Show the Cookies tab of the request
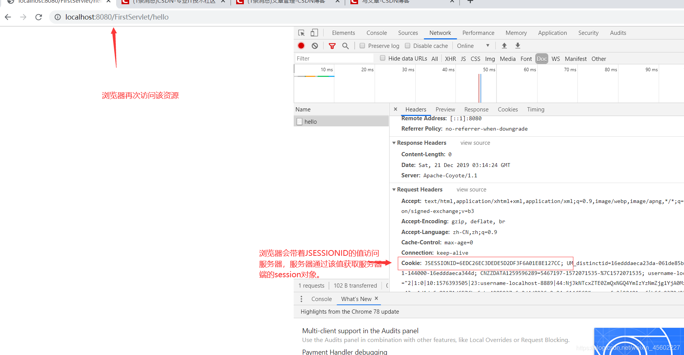This screenshot has width=684, height=355. (x=508, y=110)
